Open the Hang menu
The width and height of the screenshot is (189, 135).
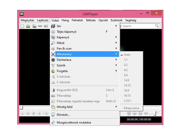(x=65, y=20)
